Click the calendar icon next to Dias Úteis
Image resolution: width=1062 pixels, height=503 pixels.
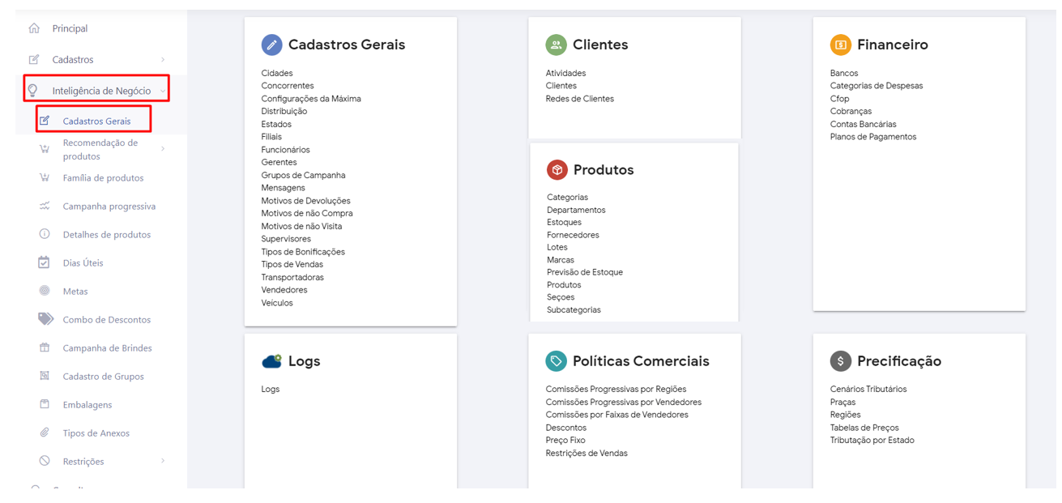(x=45, y=262)
